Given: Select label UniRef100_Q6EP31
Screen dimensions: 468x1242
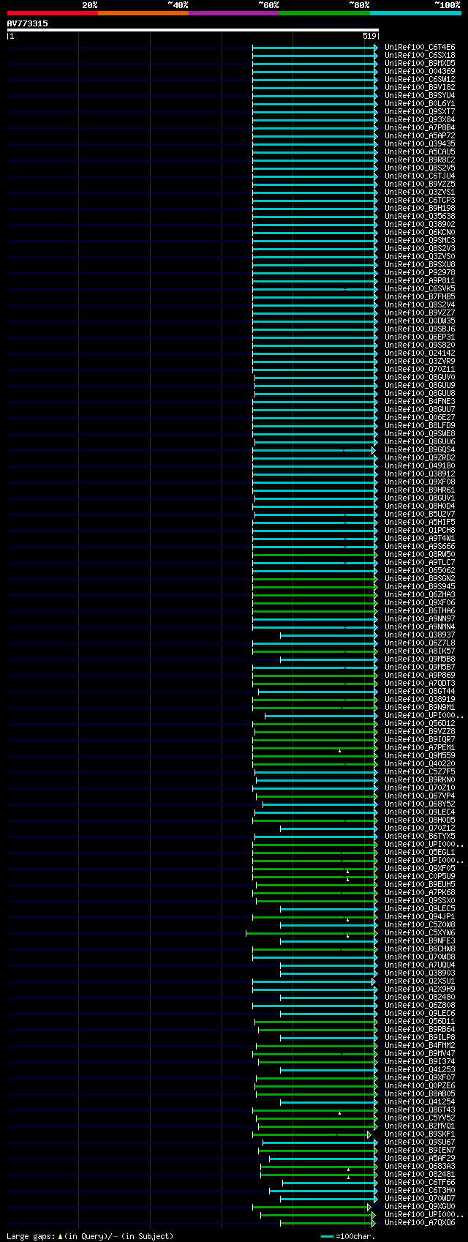Looking at the screenshot, I should [420, 337].
